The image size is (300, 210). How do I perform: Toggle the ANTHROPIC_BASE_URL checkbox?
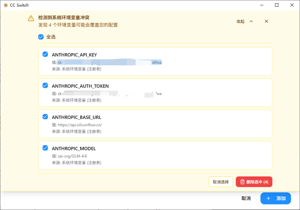[45, 117]
